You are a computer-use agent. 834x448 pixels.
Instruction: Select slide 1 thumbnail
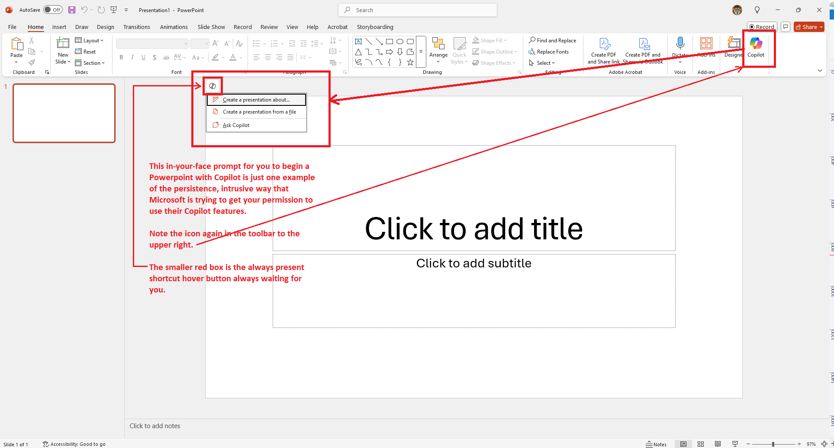[x=64, y=113]
